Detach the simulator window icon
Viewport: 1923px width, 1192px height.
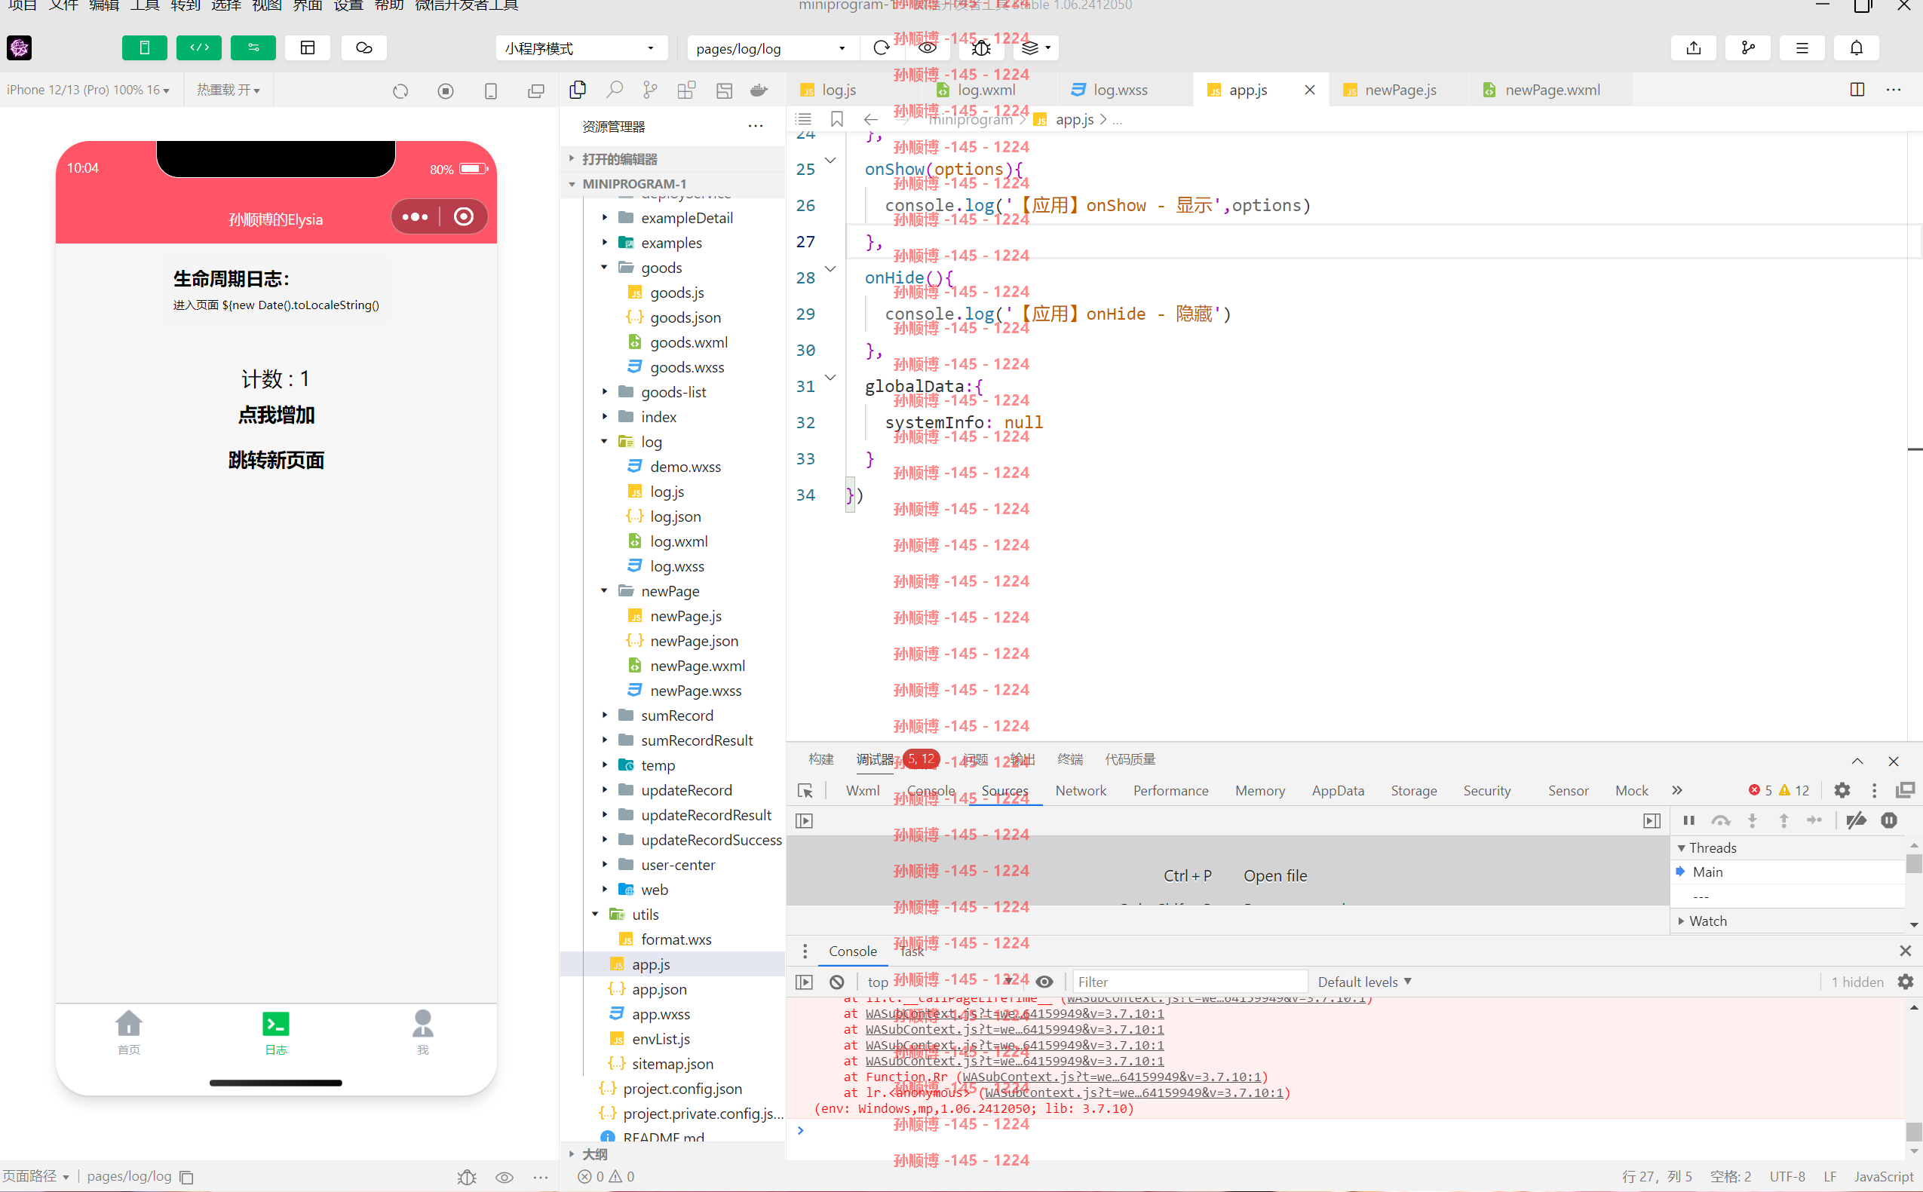coord(536,91)
